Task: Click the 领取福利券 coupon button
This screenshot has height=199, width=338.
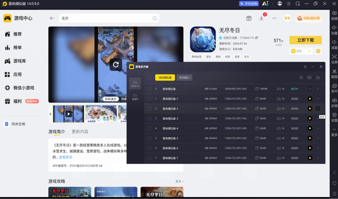Action: coord(308,18)
